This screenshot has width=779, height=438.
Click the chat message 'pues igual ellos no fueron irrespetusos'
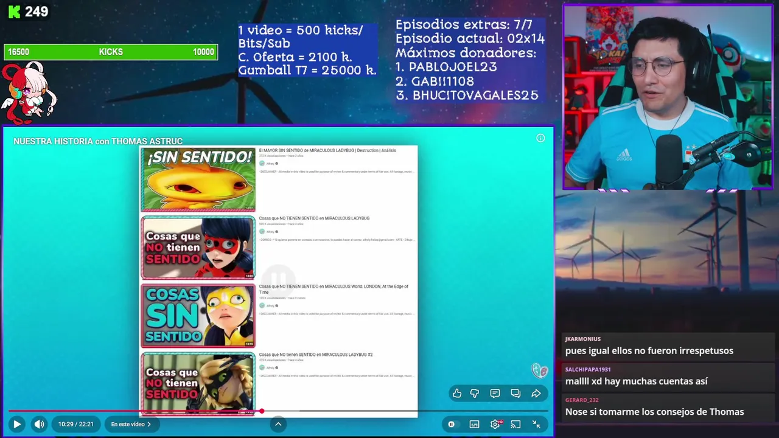pyautogui.click(x=649, y=351)
